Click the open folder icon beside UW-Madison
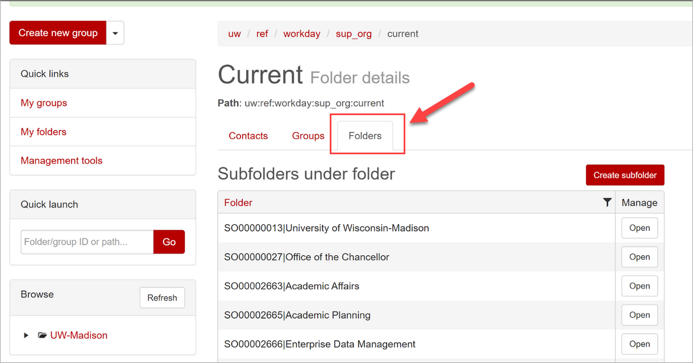The width and height of the screenshot is (693, 363). pos(42,335)
